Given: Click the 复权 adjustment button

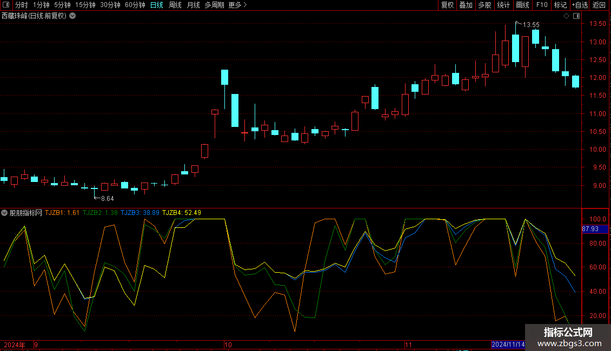Looking at the screenshot, I should click(447, 5).
